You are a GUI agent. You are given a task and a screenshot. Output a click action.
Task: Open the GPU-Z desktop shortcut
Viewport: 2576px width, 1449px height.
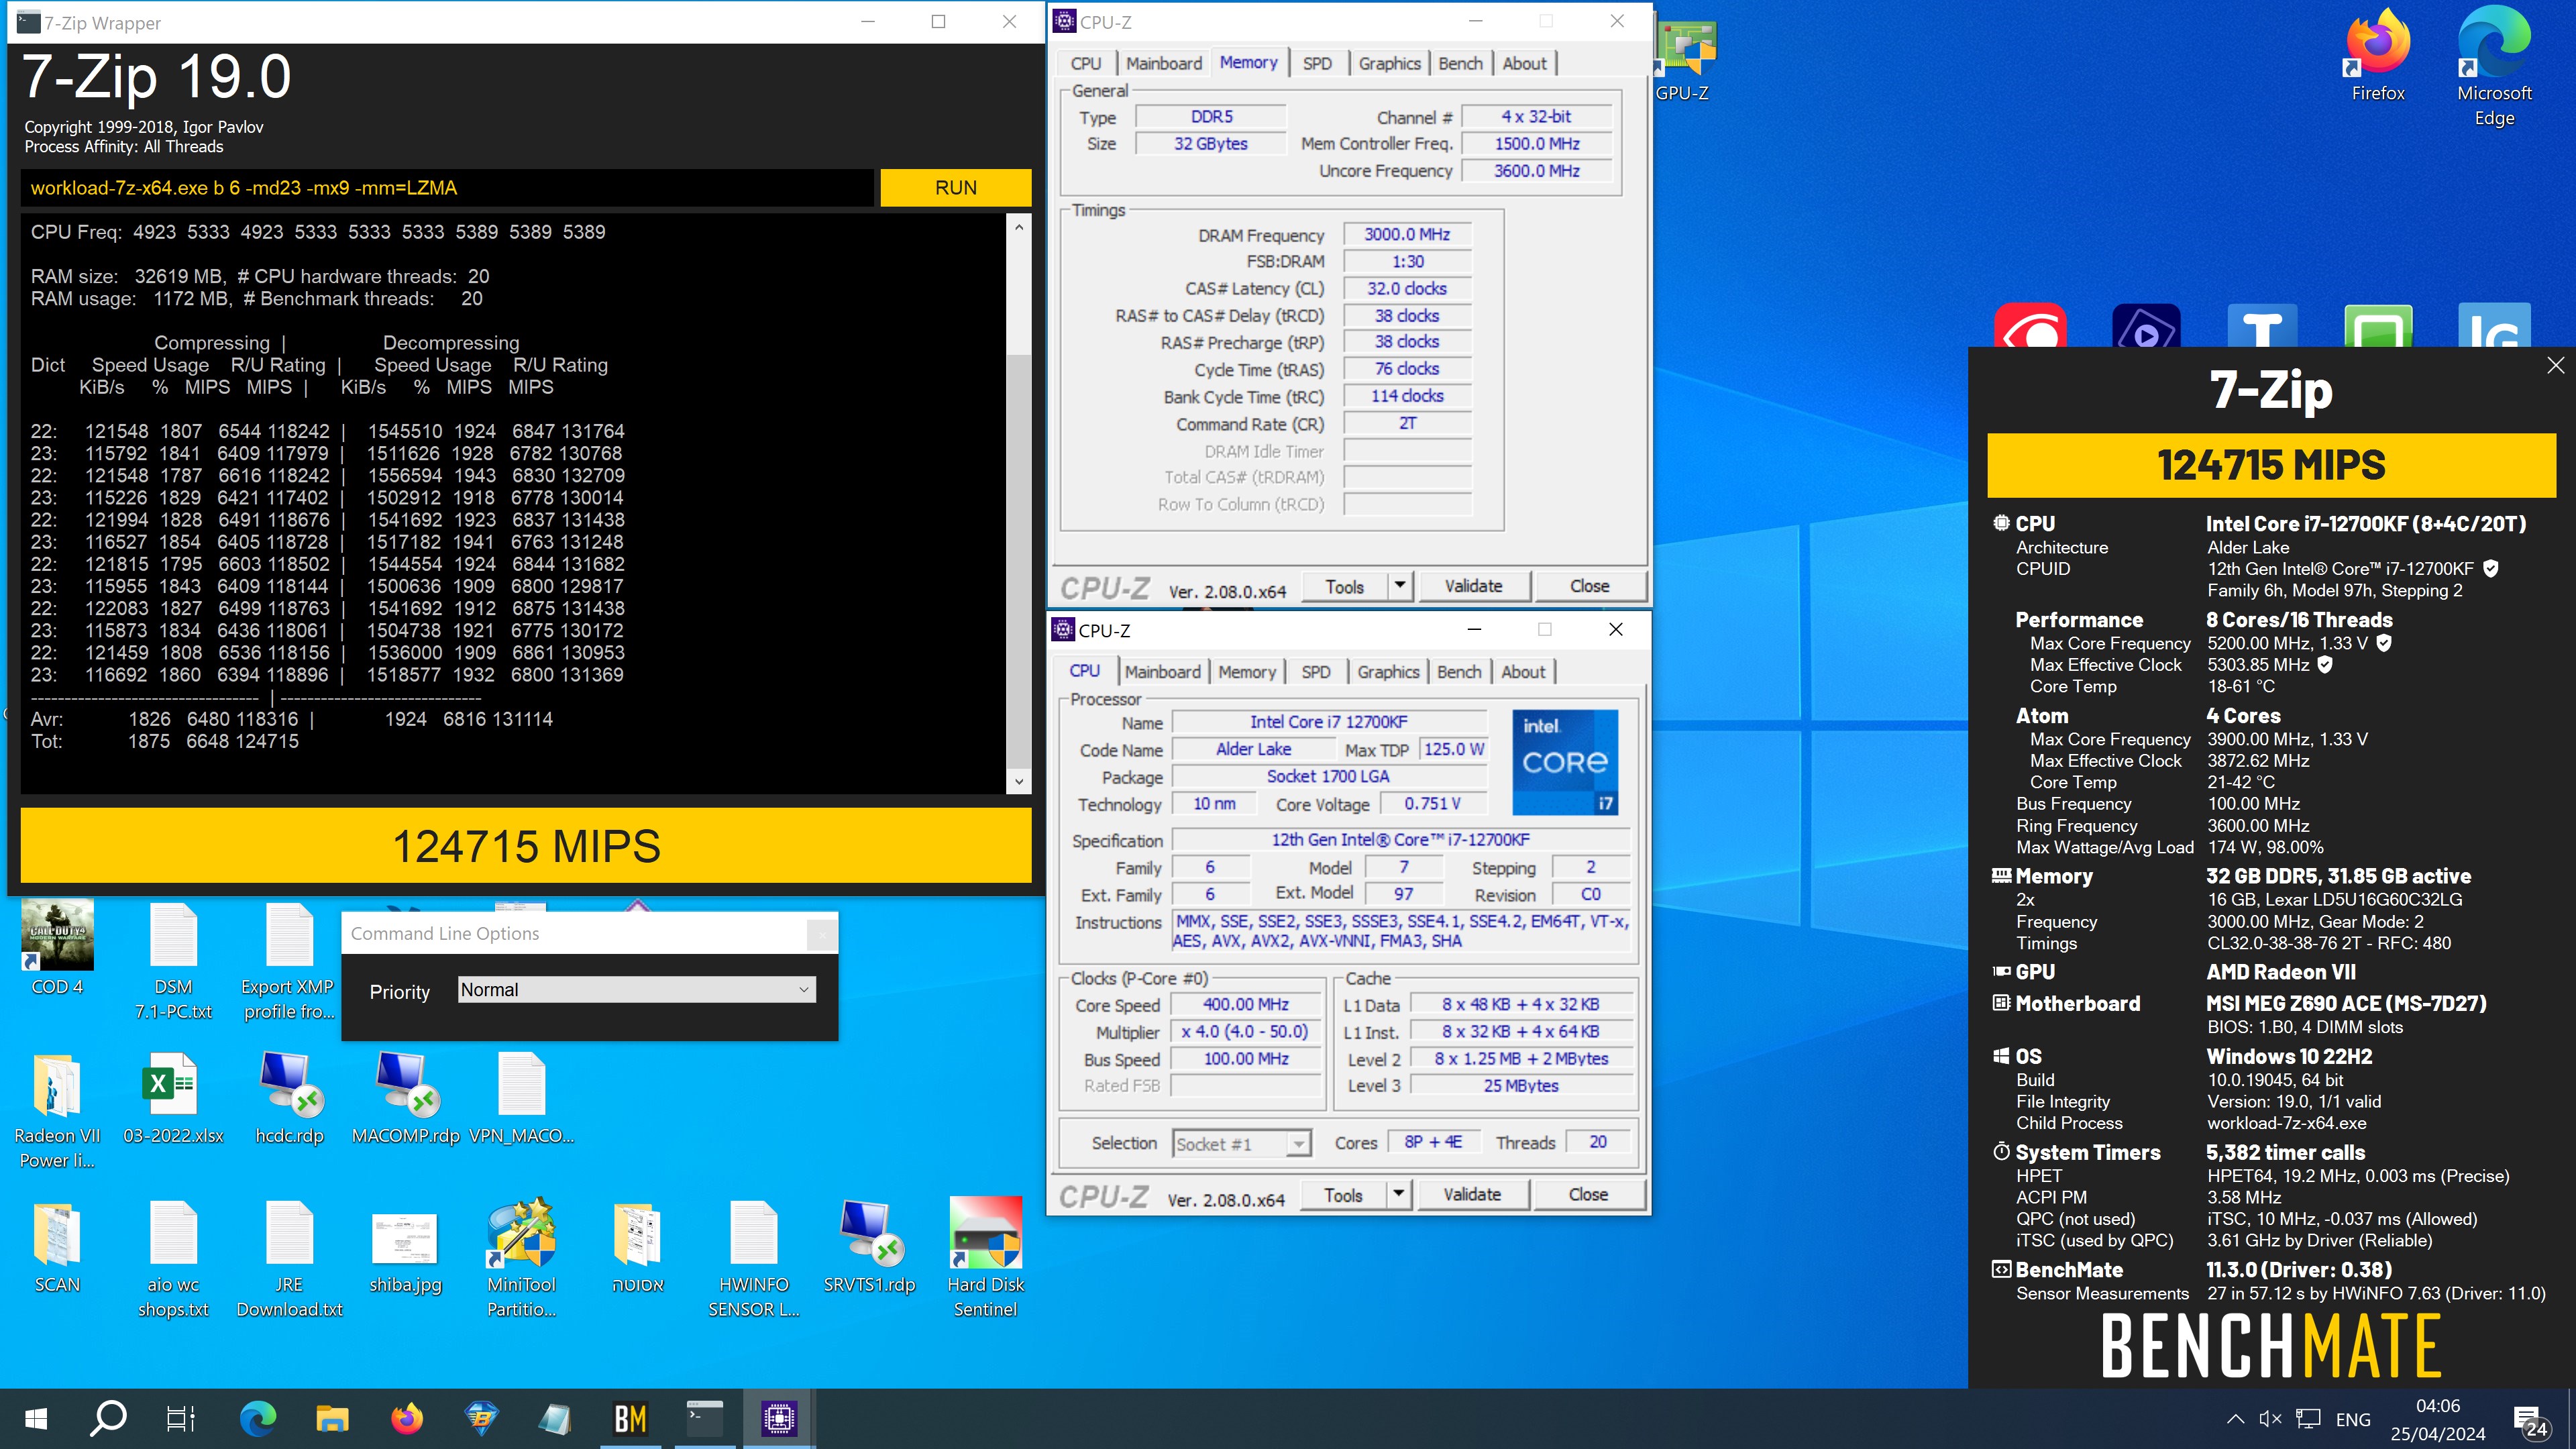pos(1684,60)
